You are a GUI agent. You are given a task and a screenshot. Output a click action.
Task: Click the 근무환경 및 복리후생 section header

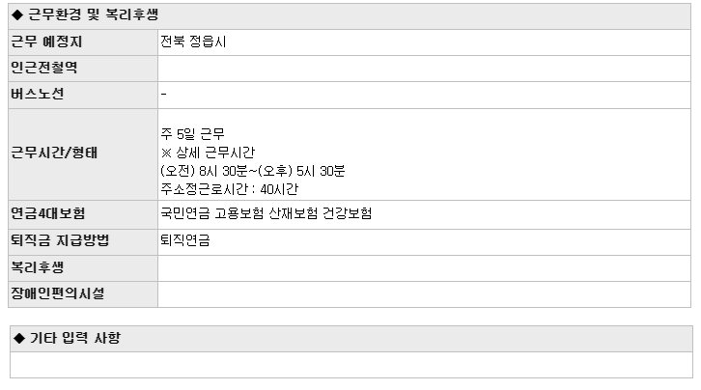[350, 16]
